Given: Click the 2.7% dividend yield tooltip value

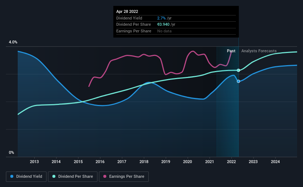Looking at the screenshot, I should click(161, 18).
